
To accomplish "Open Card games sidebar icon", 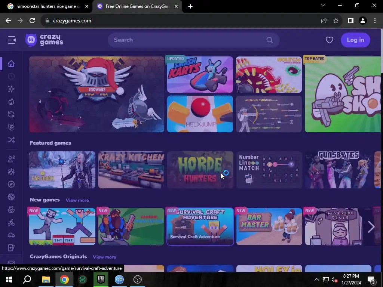I will 11,248.
